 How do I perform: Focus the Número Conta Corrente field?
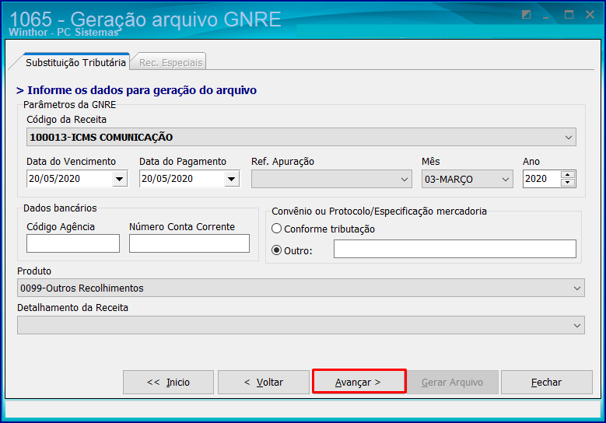pyautogui.click(x=189, y=243)
